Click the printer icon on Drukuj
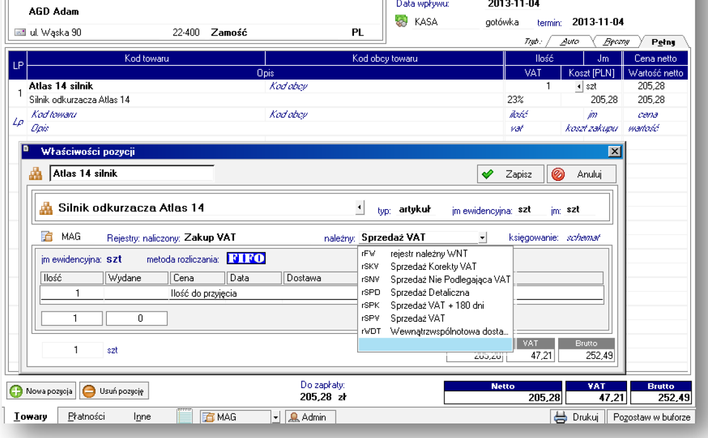 point(560,417)
